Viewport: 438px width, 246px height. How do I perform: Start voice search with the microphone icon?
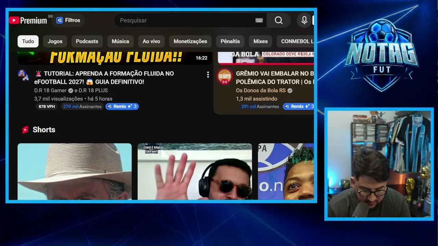[x=304, y=20]
